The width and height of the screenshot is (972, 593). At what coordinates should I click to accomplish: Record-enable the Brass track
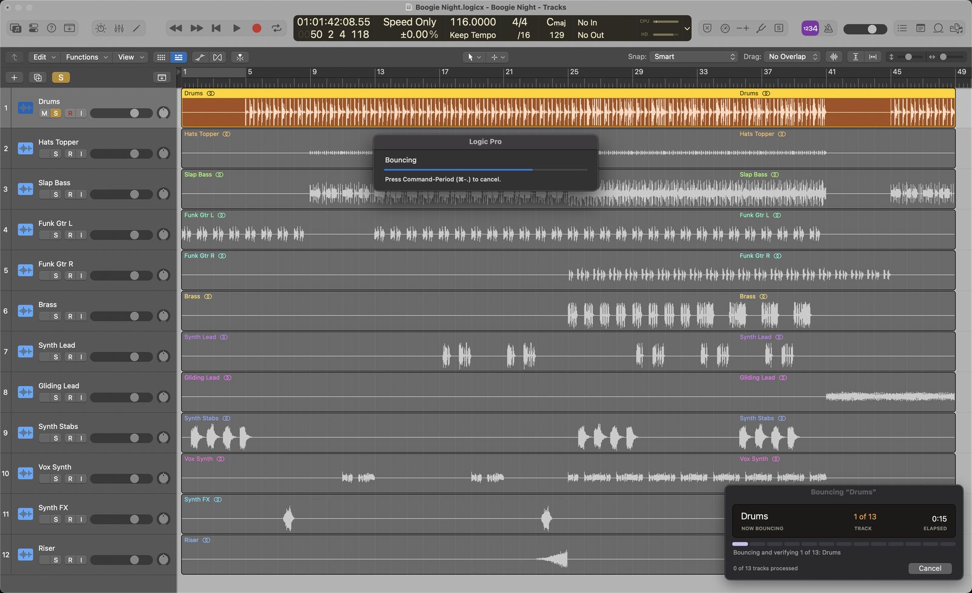tap(70, 316)
